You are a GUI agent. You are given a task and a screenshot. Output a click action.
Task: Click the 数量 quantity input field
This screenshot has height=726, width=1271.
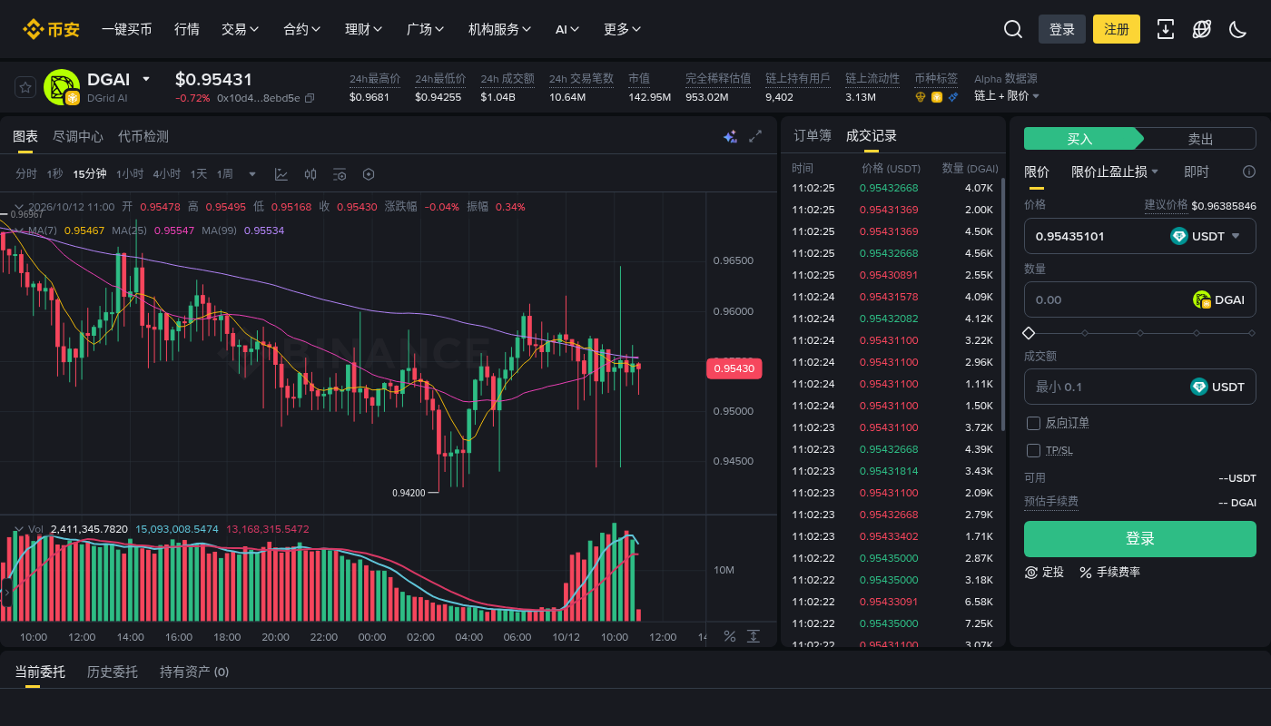[x=1140, y=299]
